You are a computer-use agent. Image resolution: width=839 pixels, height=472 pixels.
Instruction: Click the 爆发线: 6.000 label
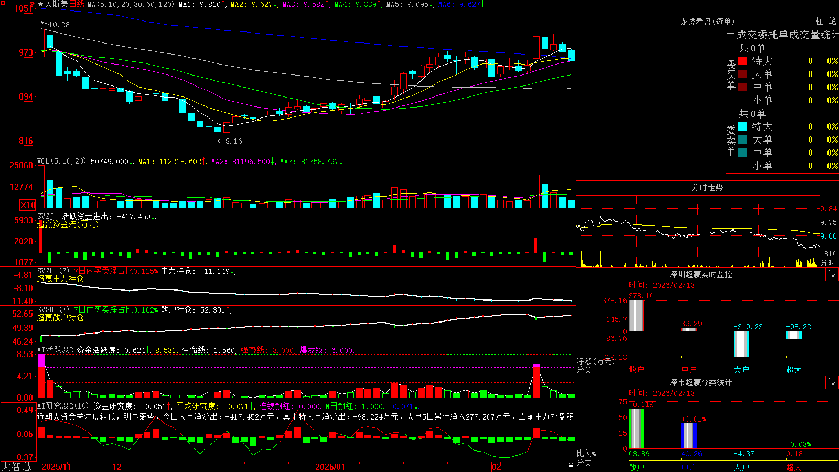click(x=327, y=350)
